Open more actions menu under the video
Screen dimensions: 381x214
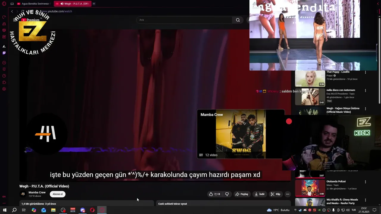tap(288, 194)
